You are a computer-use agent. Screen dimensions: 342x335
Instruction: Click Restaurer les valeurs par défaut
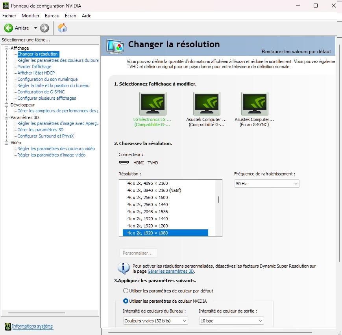296,52
